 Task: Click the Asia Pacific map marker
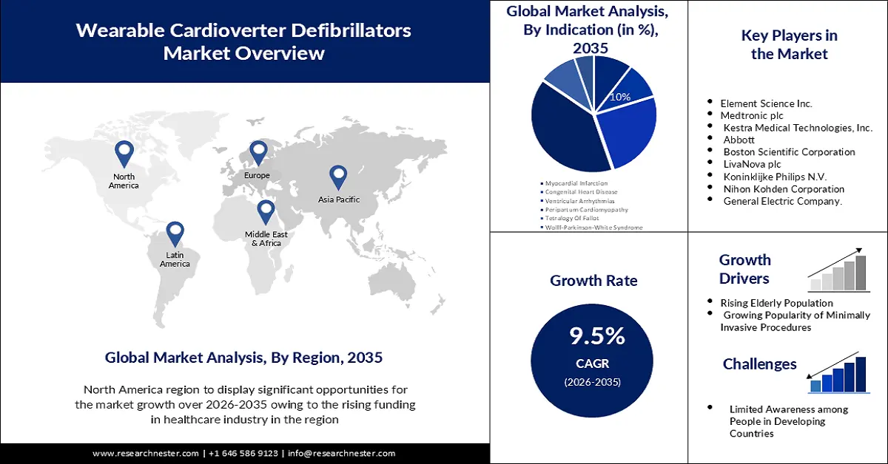tap(338, 177)
